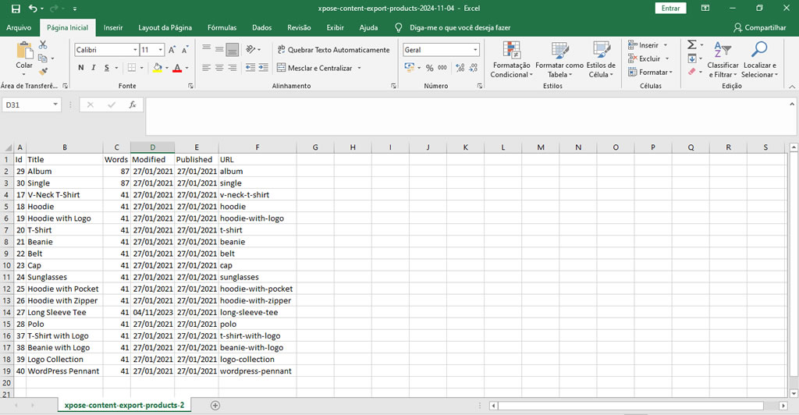The width and height of the screenshot is (799, 415).
Task: Click the Increase Font Size icon
Action: click(x=172, y=50)
